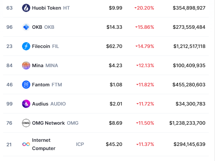Screen dimensions: 215x161
Task: Open the Filecoin name link
Action: [x=41, y=46]
